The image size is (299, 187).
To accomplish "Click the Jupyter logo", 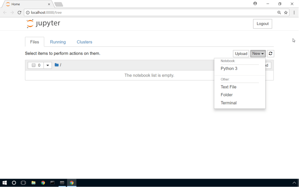I will coord(43,23).
